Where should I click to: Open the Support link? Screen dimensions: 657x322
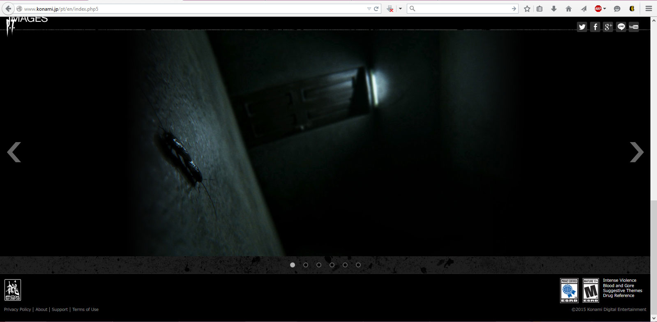tap(60, 310)
